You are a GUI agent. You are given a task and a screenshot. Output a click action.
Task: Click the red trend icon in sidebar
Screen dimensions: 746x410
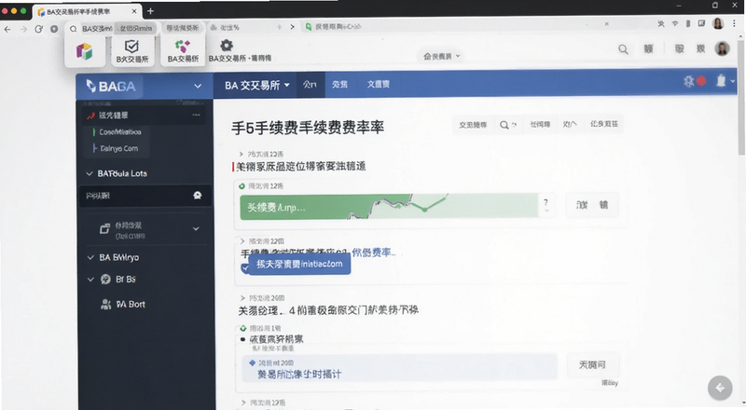pyautogui.click(x=90, y=116)
